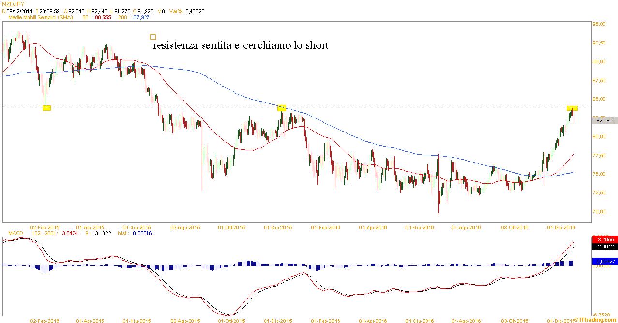Click the Var% value -0,43328

193,11
